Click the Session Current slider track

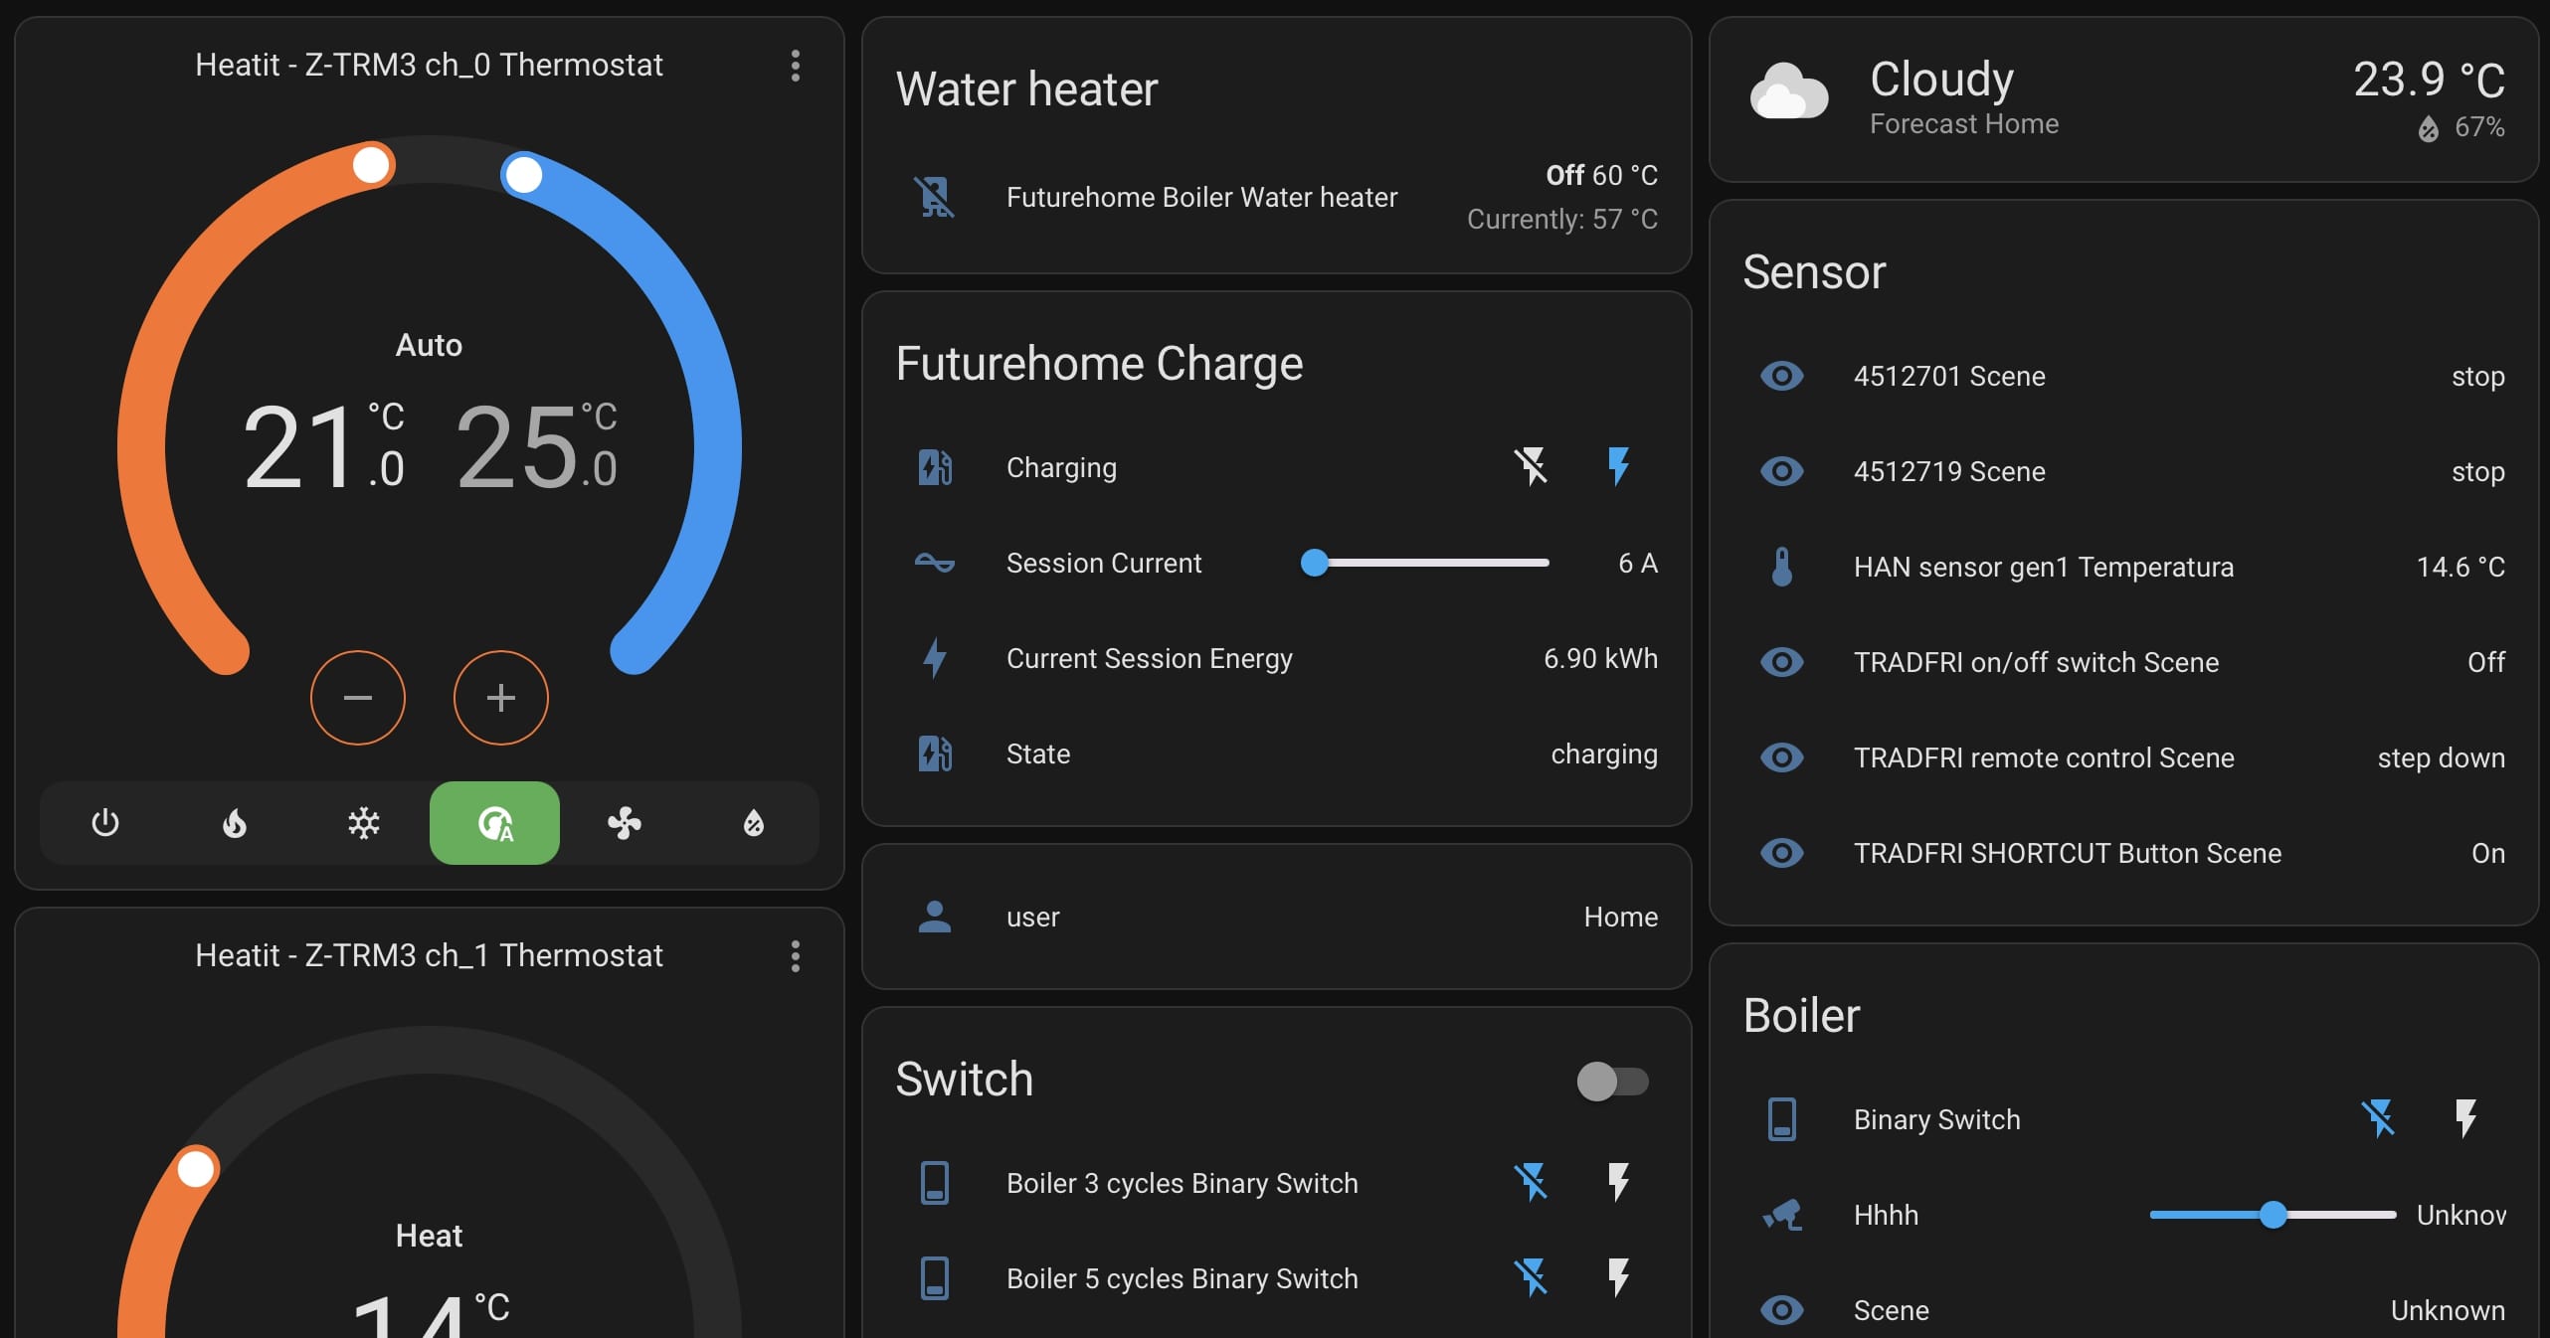click(1432, 564)
